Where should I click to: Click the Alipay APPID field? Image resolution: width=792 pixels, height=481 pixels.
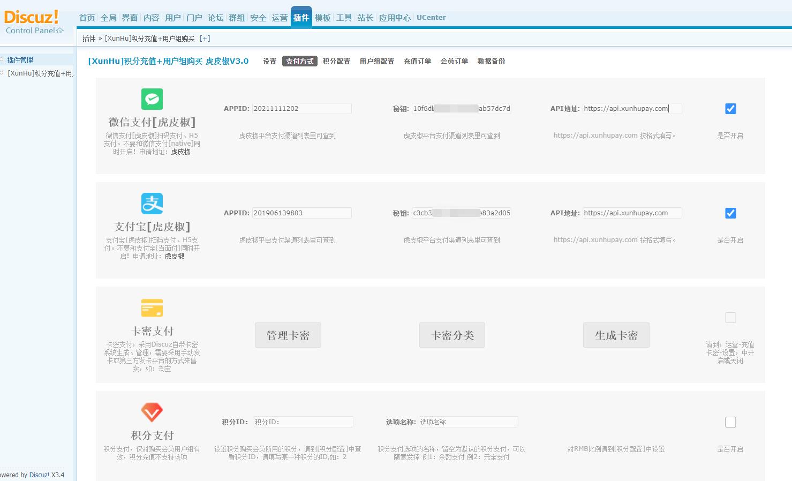click(301, 213)
